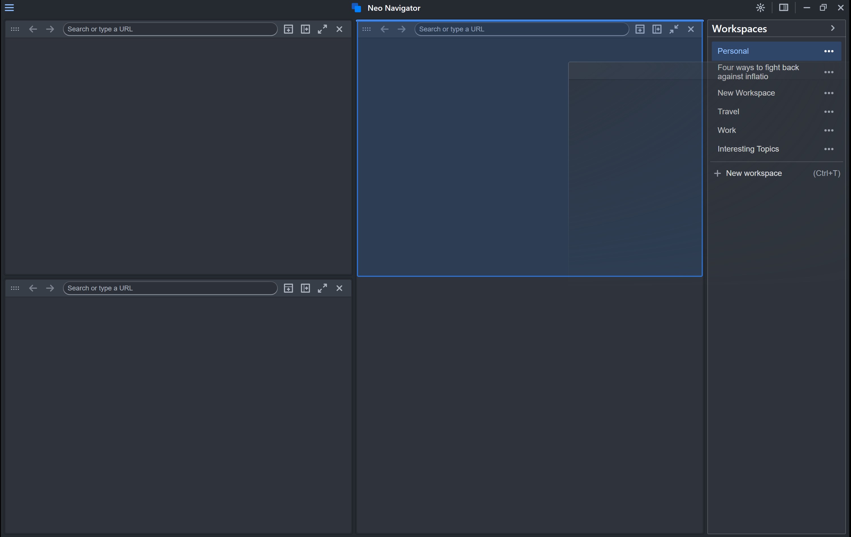Image resolution: width=851 pixels, height=537 pixels.
Task: Open the hamburger menu in the title bar
Action: point(10,7)
